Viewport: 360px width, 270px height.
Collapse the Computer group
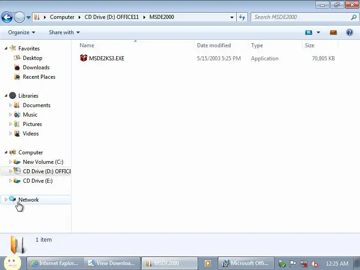pyautogui.click(x=6, y=152)
